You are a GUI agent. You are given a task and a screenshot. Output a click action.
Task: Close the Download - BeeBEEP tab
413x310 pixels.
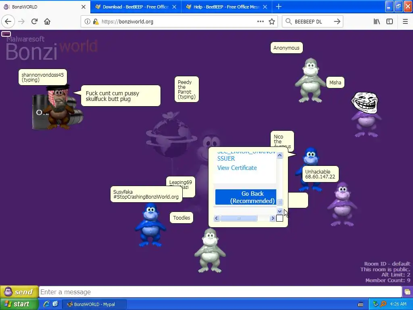(x=174, y=7)
